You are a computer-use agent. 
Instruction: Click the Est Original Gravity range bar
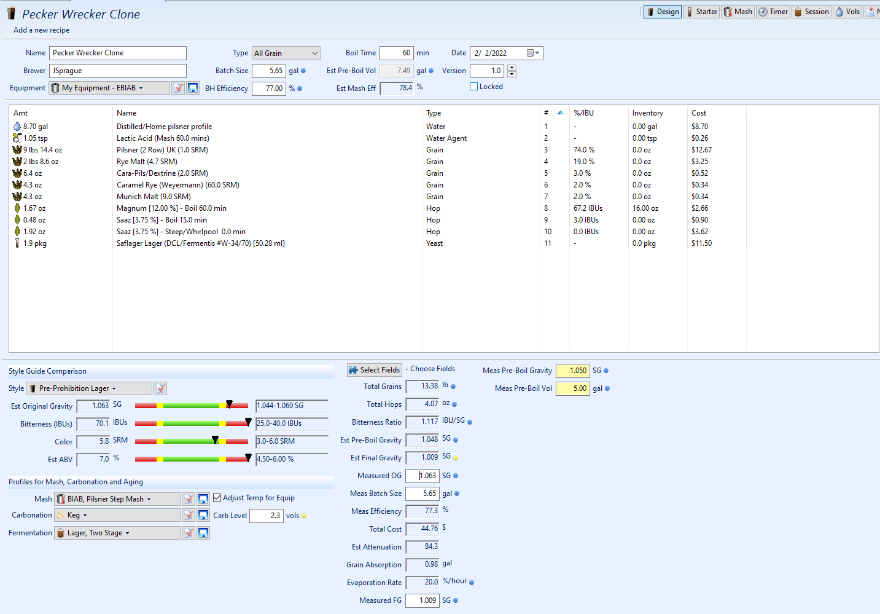pos(192,406)
